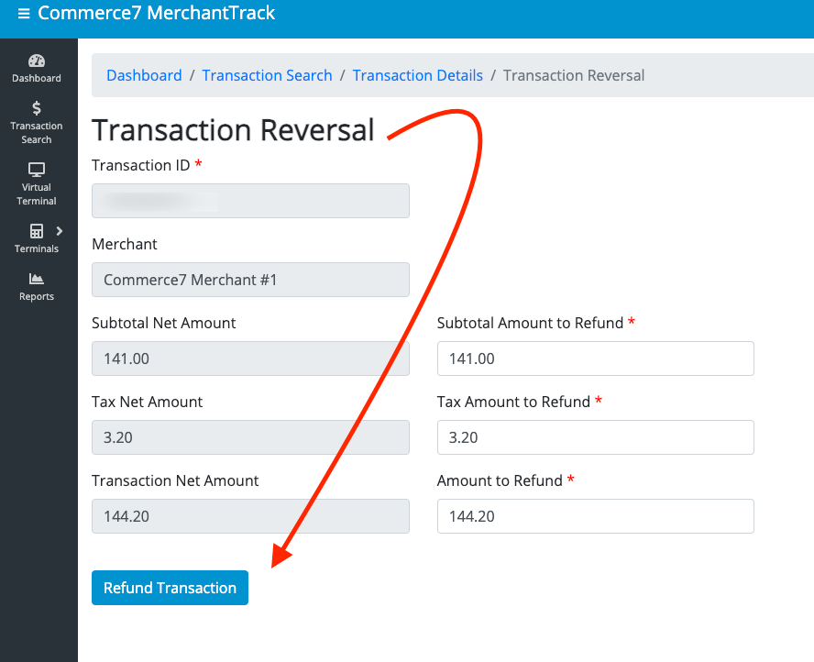Select the Dashboard entry in the sidebar
814x662 pixels.
click(x=37, y=67)
